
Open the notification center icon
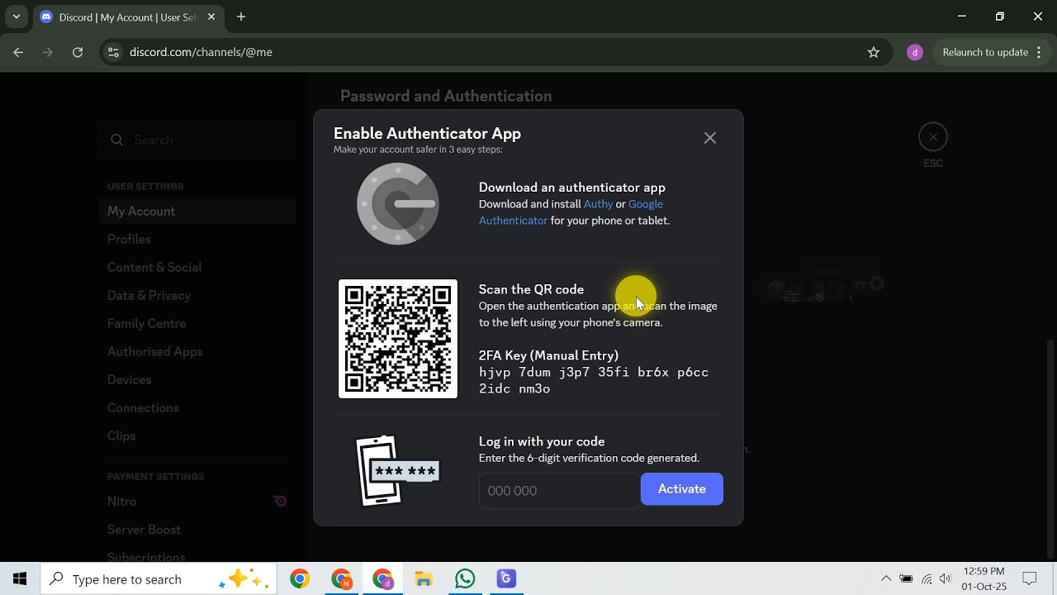1030,579
